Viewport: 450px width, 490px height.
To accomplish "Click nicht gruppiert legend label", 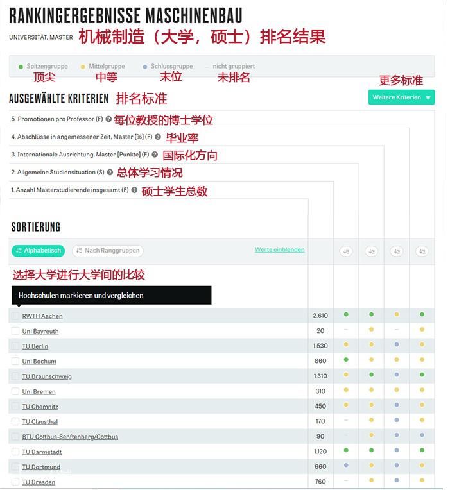I will tap(234, 66).
